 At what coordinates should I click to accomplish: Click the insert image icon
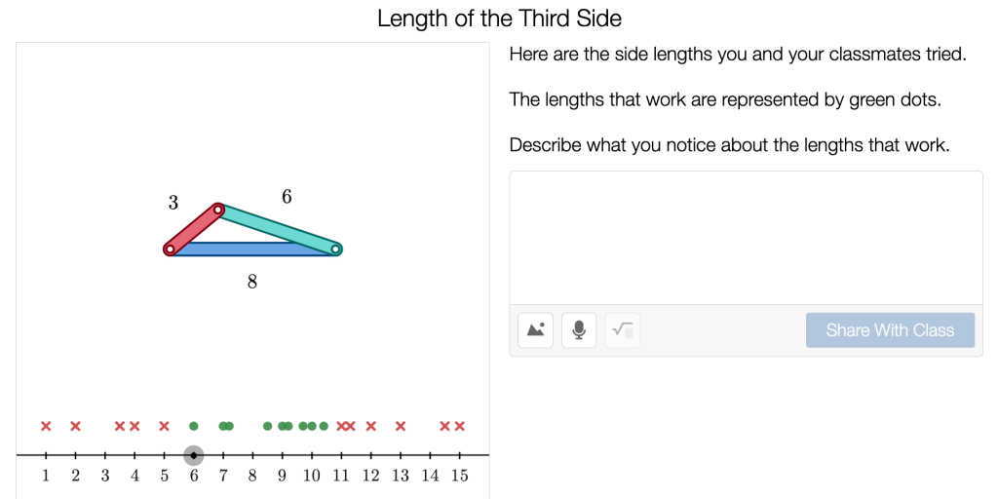[536, 330]
